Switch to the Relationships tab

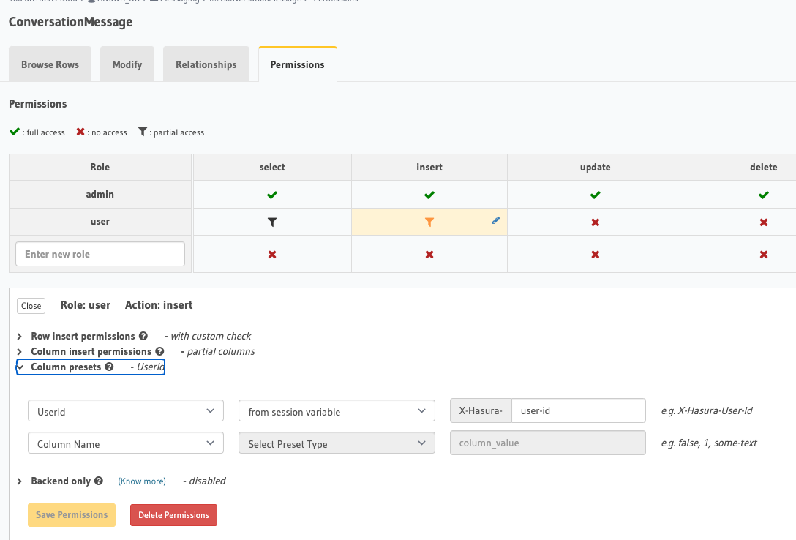click(206, 64)
